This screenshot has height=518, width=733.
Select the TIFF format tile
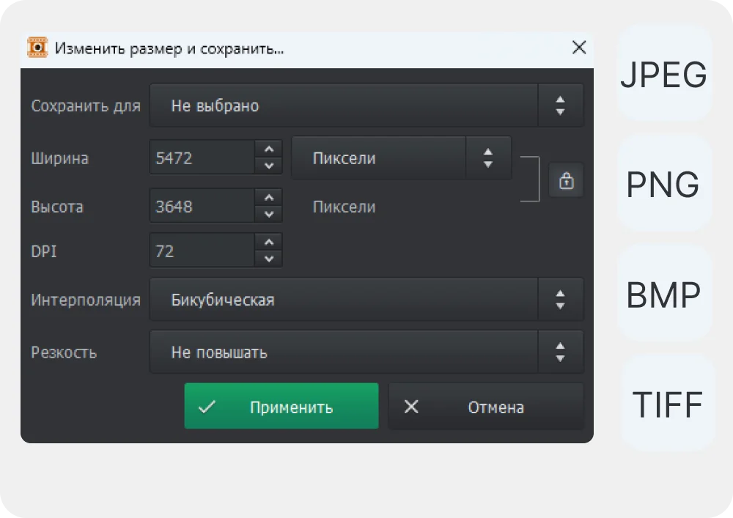(x=667, y=404)
